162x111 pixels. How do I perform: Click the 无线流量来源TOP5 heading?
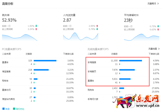point(98,49)
